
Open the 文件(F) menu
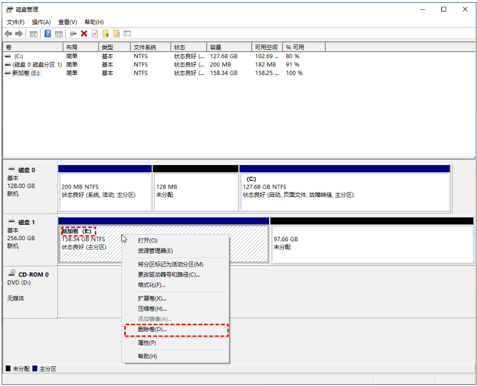(15, 22)
